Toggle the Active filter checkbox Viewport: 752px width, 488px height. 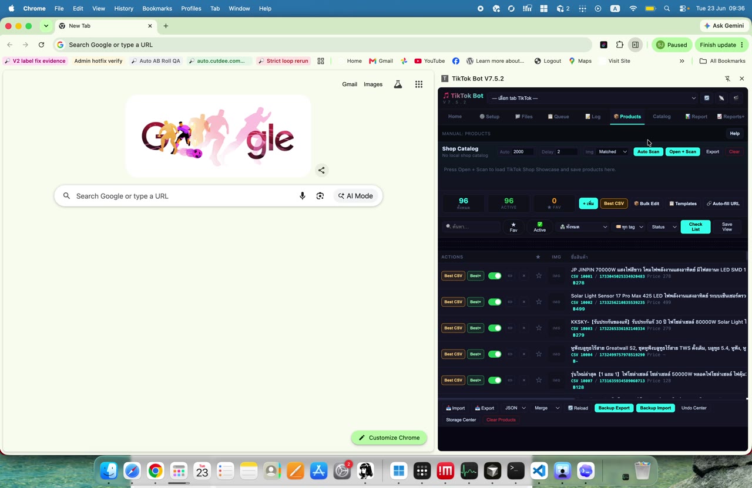pos(539,226)
